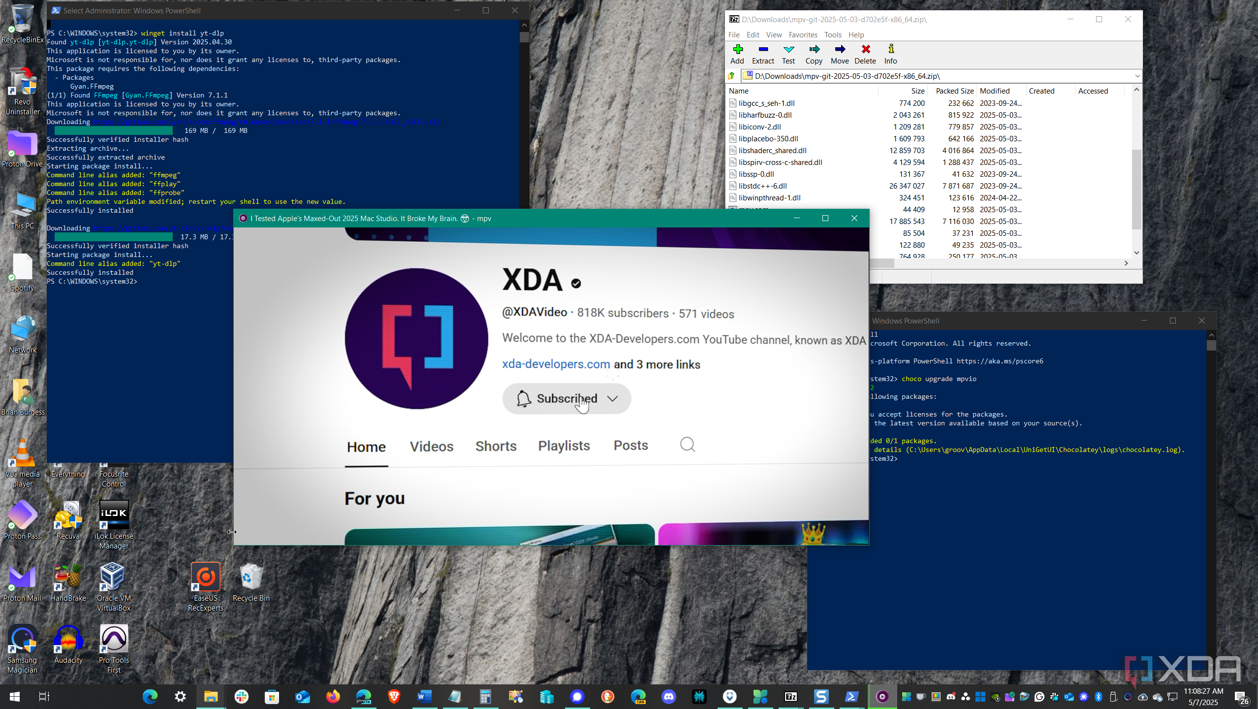Select the EaseUS RecExperts desktop icon
The image size is (1258, 709).
pyautogui.click(x=206, y=587)
